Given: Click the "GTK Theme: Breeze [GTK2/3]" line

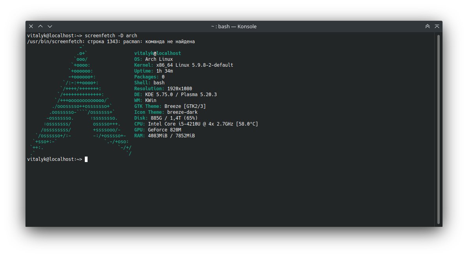Looking at the screenshot, I should (170, 106).
